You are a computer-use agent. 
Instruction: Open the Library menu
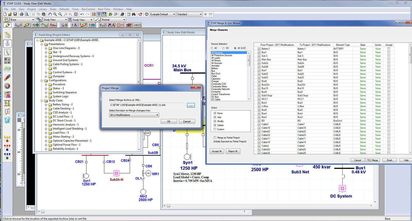click(43, 9)
